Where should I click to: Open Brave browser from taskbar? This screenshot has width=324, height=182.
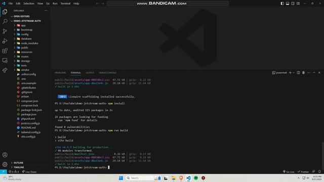tap(181, 178)
